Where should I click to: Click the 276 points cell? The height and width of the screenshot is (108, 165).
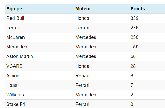tap(134, 28)
